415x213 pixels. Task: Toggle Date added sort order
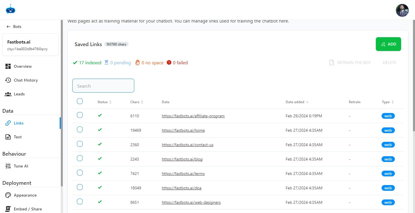[x=297, y=102]
